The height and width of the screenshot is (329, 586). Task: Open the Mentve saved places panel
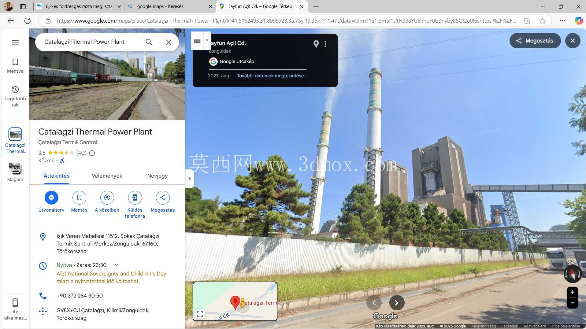(15, 66)
